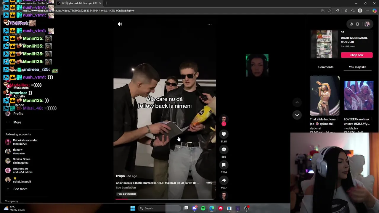Open the Doechii slide video thumbnail
Viewport: 379px width, 213px height.
point(325,96)
